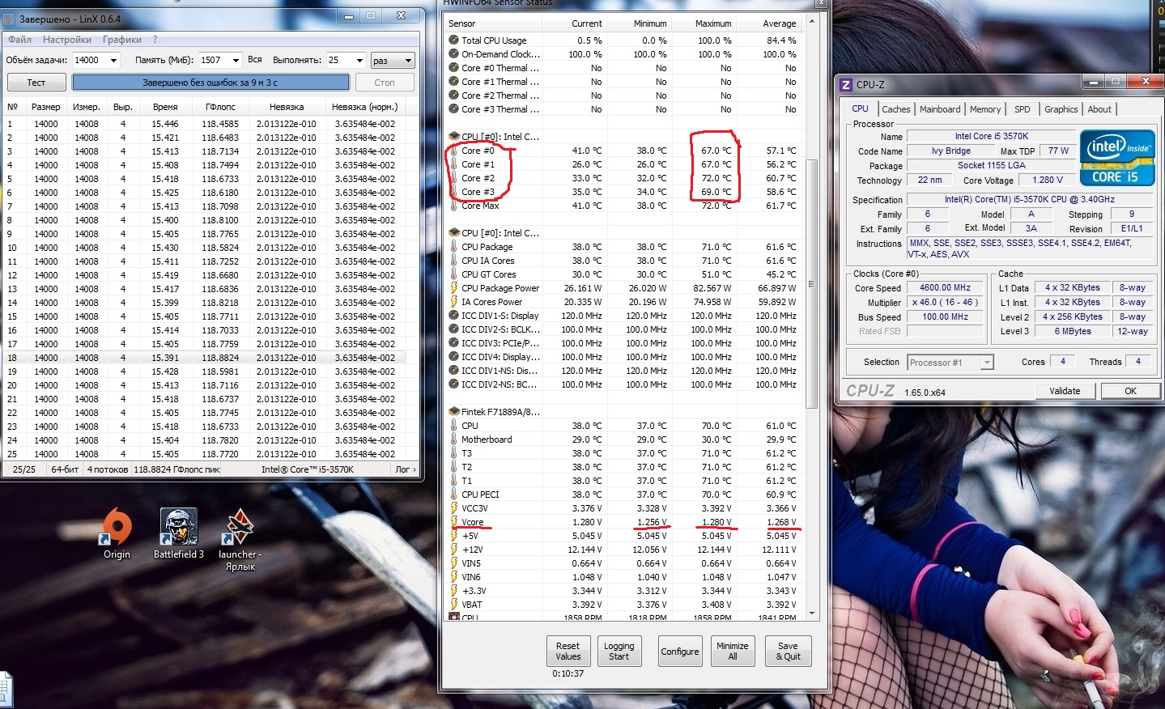Click the Intel Core i5 logo badge
1165x709 pixels.
coord(1116,158)
